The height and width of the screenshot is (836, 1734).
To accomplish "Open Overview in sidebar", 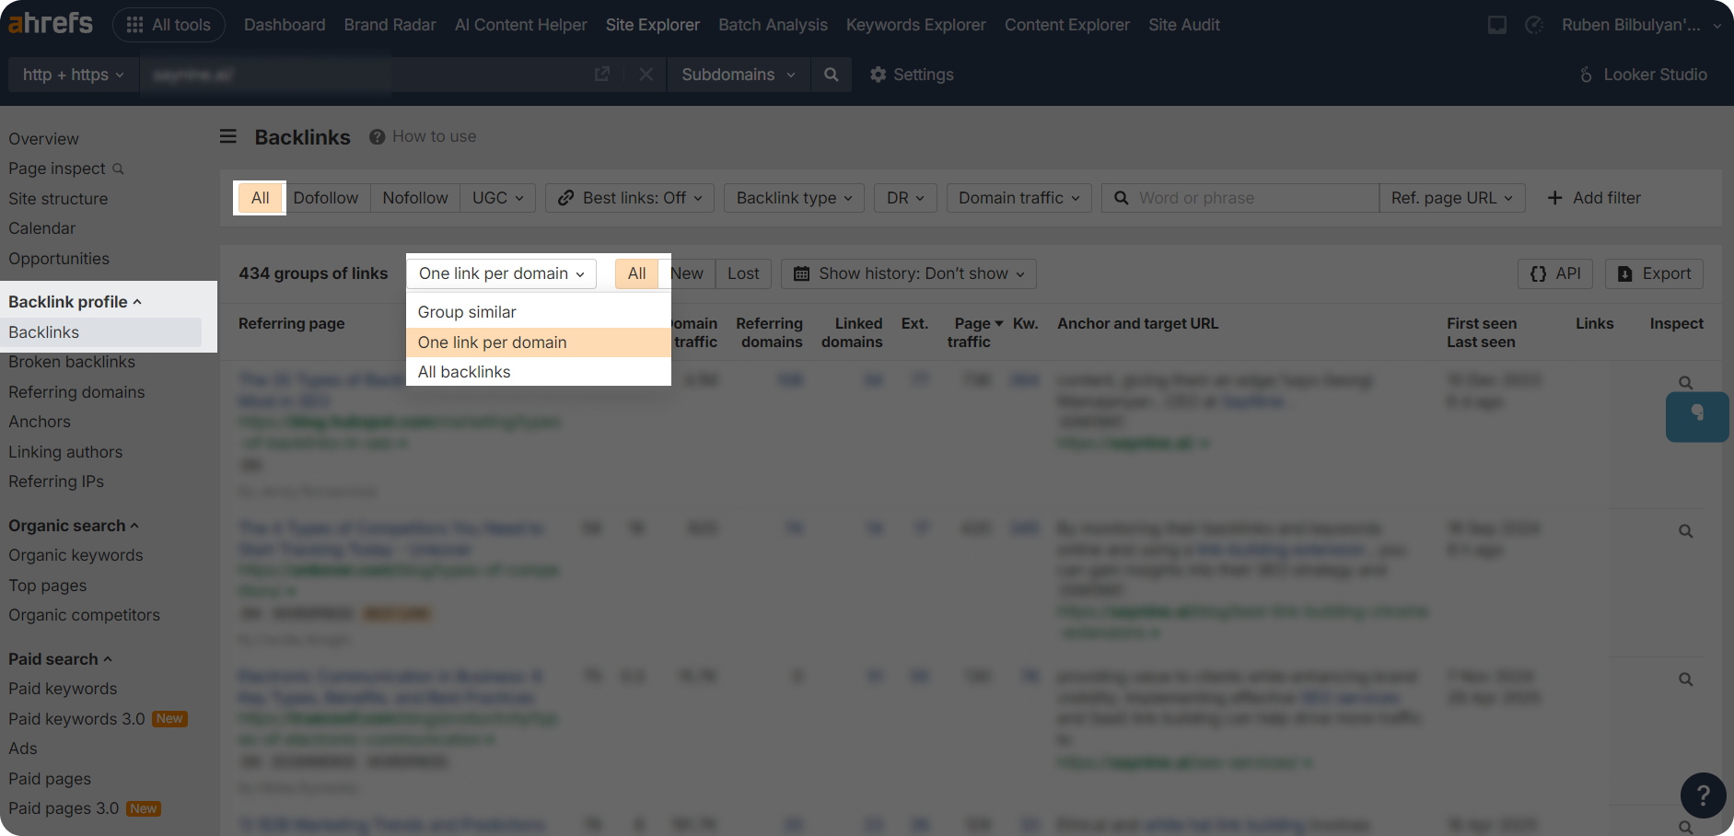I will (x=43, y=139).
